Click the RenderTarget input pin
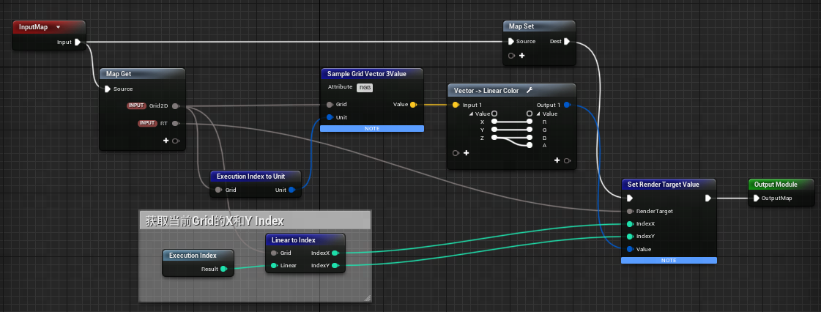821x312 pixels. coord(631,211)
